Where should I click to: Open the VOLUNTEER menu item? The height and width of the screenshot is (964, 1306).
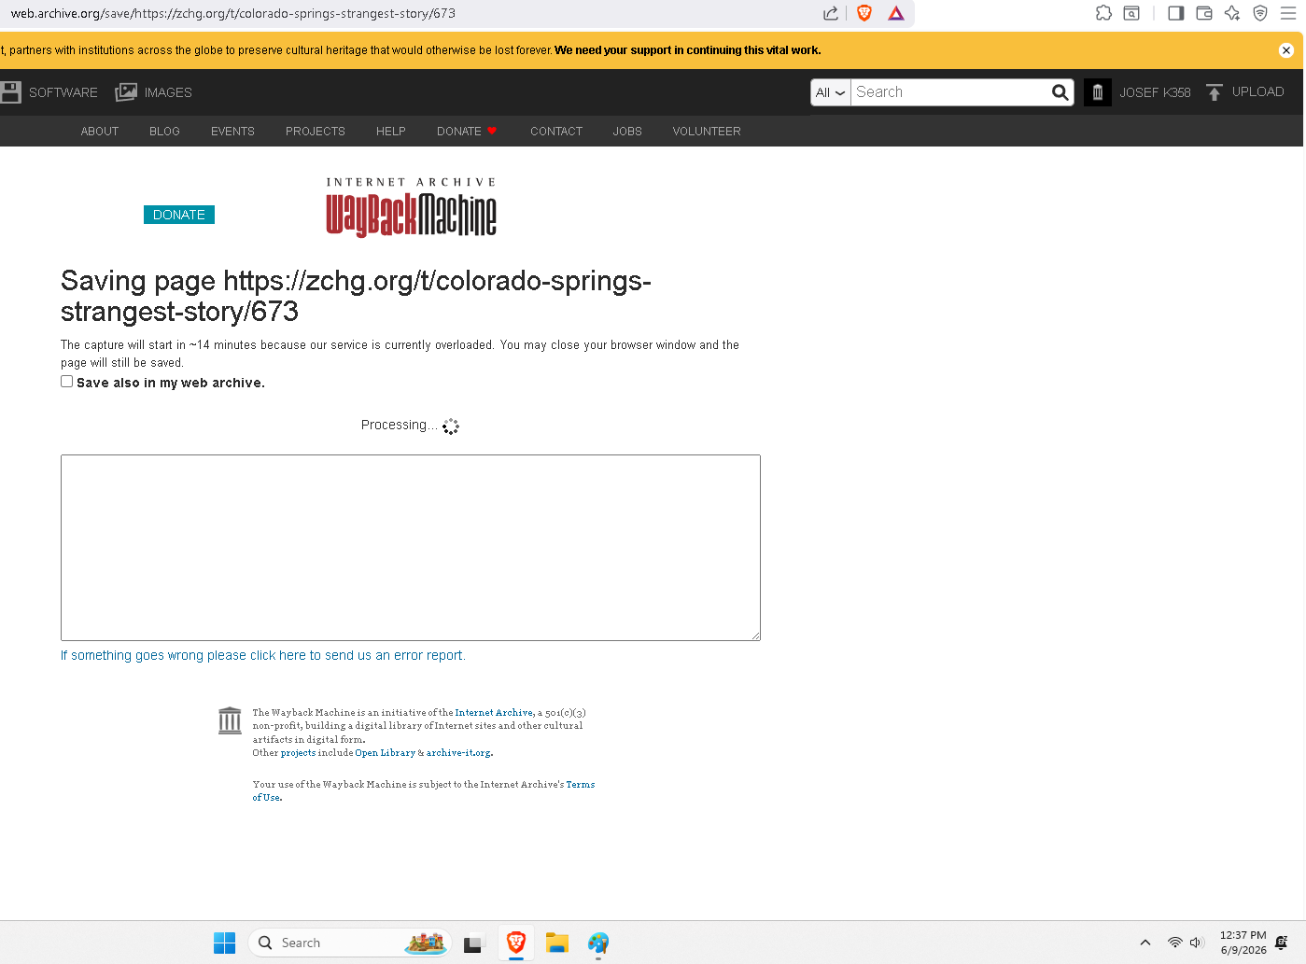[x=707, y=132]
